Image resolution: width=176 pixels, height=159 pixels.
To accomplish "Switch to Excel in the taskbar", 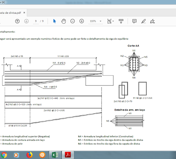I will tap(55, 155).
